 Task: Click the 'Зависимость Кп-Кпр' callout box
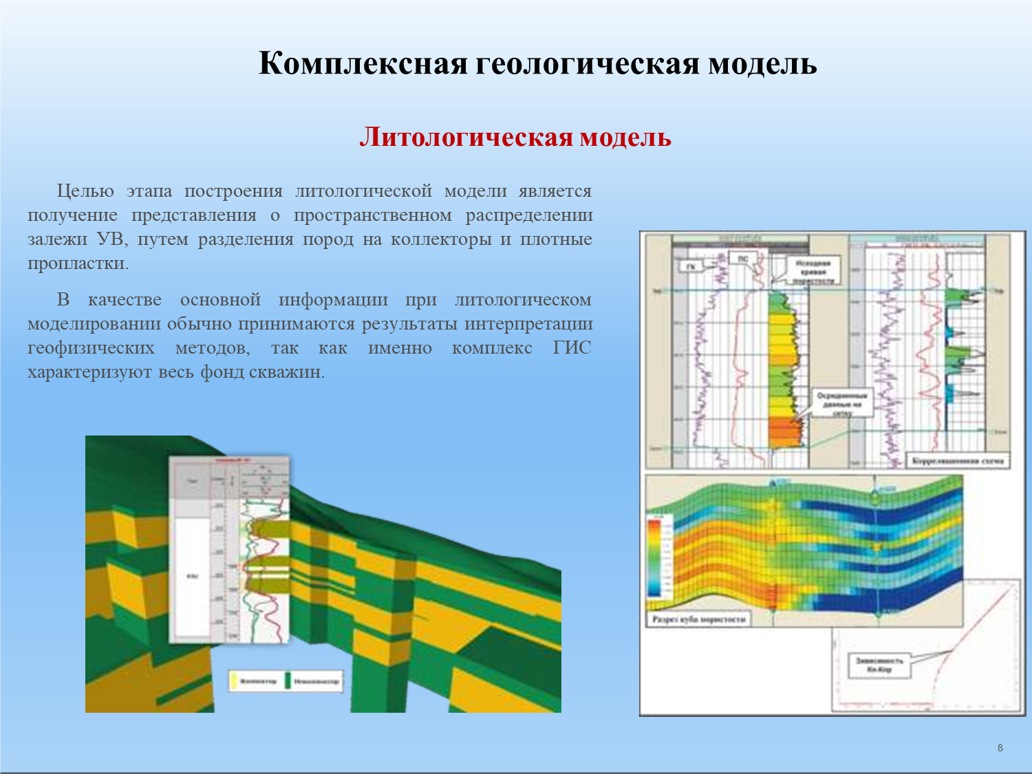point(879,665)
